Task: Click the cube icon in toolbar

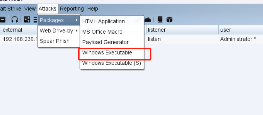Action: (x=169, y=20)
